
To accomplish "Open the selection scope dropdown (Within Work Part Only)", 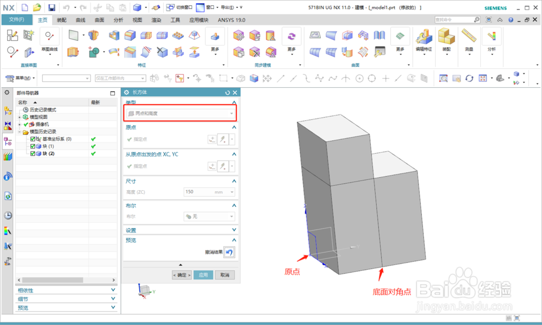I will [120, 79].
